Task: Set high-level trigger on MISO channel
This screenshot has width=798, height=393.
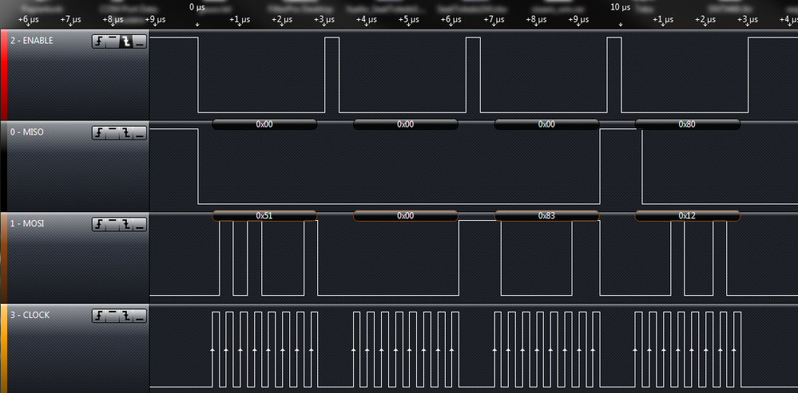Action: pyautogui.click(x=113, y=133)
